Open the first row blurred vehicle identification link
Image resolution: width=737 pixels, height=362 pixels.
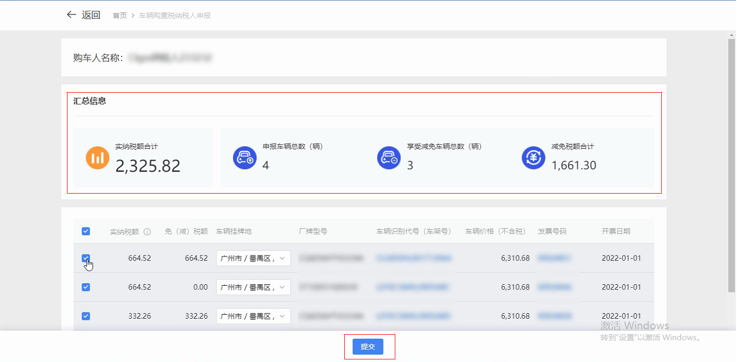pos(414,258)
